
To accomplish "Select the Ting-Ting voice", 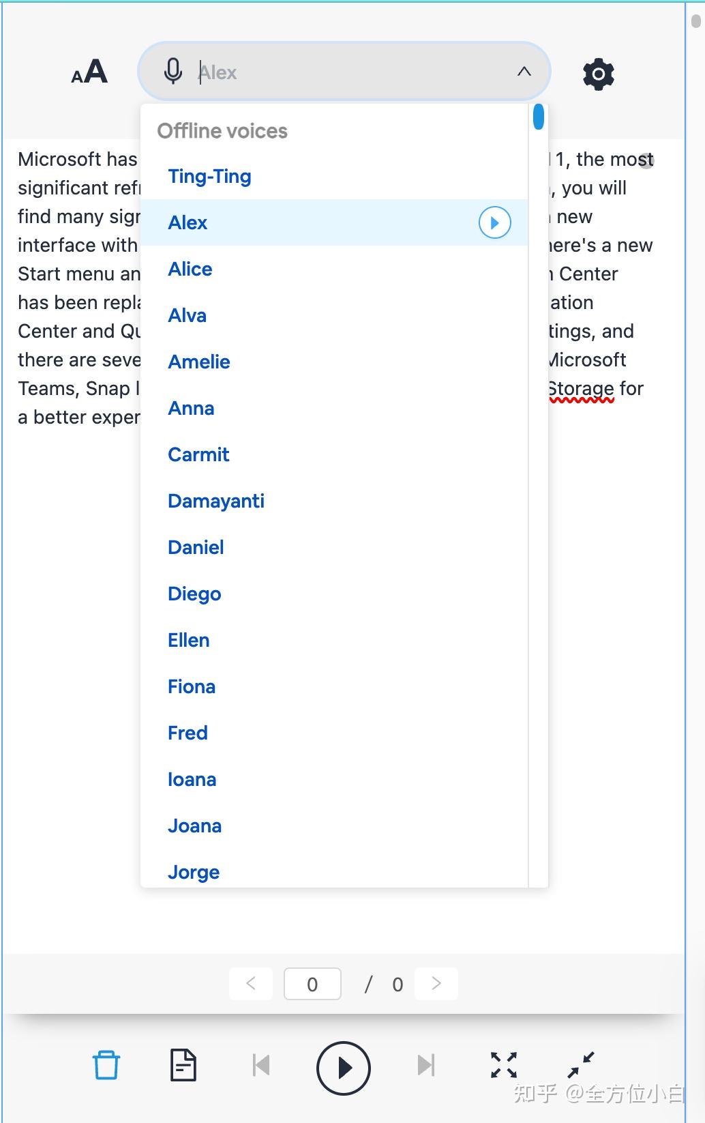I will tap(210, 177).
